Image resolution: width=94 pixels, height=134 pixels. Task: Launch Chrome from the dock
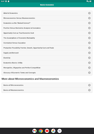point(41,131)
